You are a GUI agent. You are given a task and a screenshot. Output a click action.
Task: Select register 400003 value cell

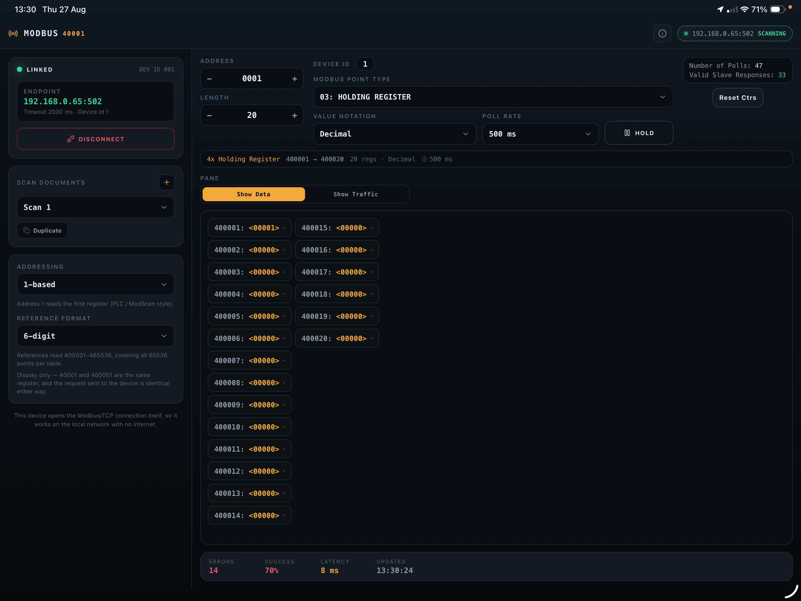[x=249, y=272]
